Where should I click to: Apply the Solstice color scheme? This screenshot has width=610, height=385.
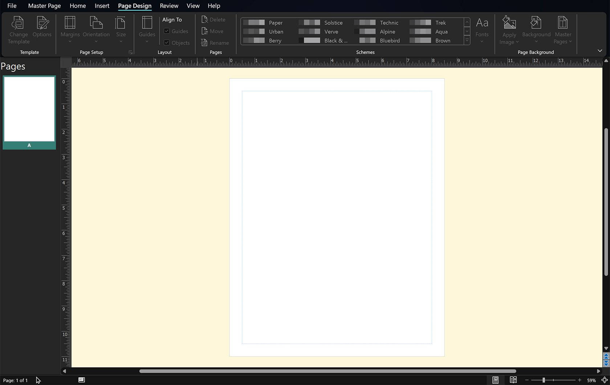pos(322,22)
